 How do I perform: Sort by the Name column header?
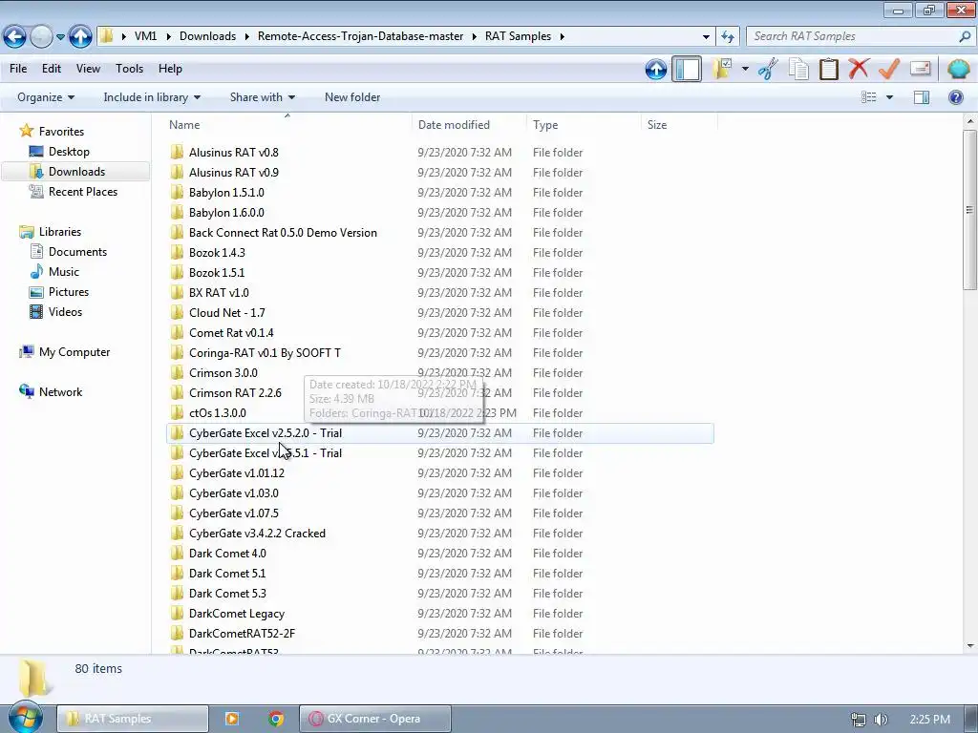(x=287, y=125)
